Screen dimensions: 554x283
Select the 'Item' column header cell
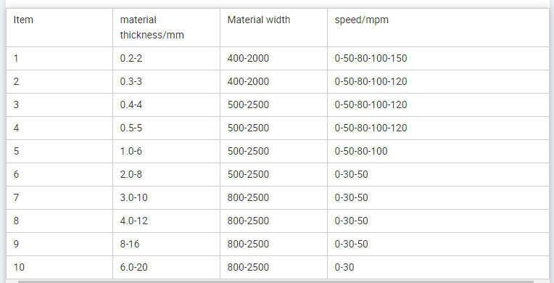point(59,28)
